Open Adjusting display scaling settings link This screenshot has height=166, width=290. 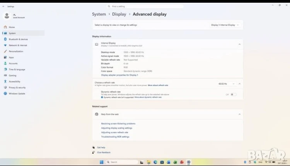point(116,128)
